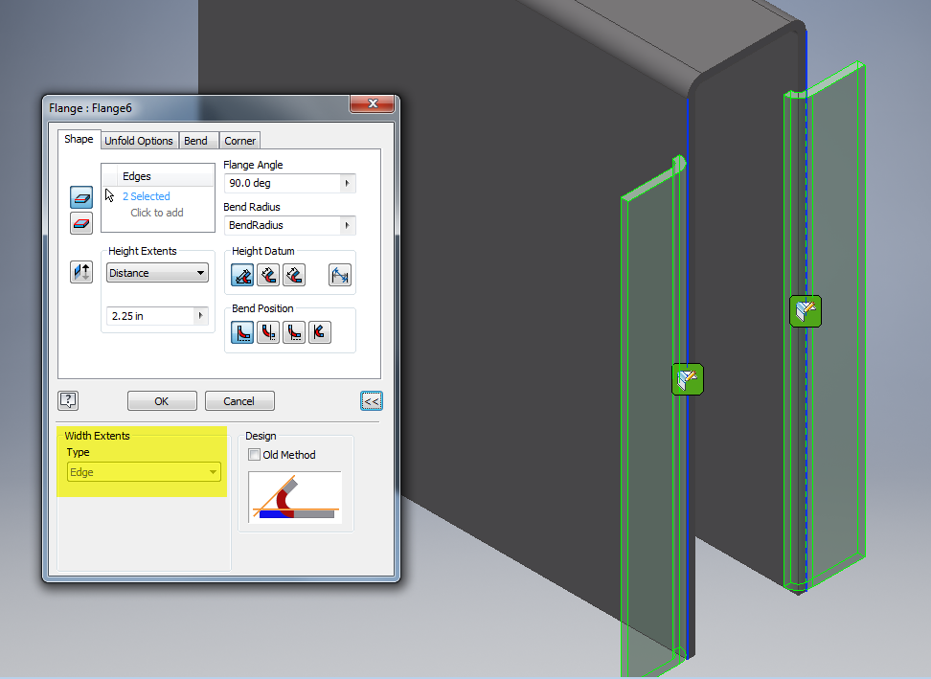Click the Cancel button
Screen dimensions: 931x679
coord(239,401)
